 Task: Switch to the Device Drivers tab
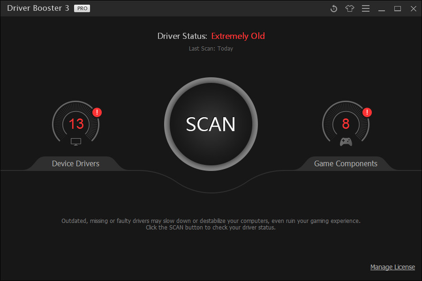pyautogui.click(x=75, y=163)
